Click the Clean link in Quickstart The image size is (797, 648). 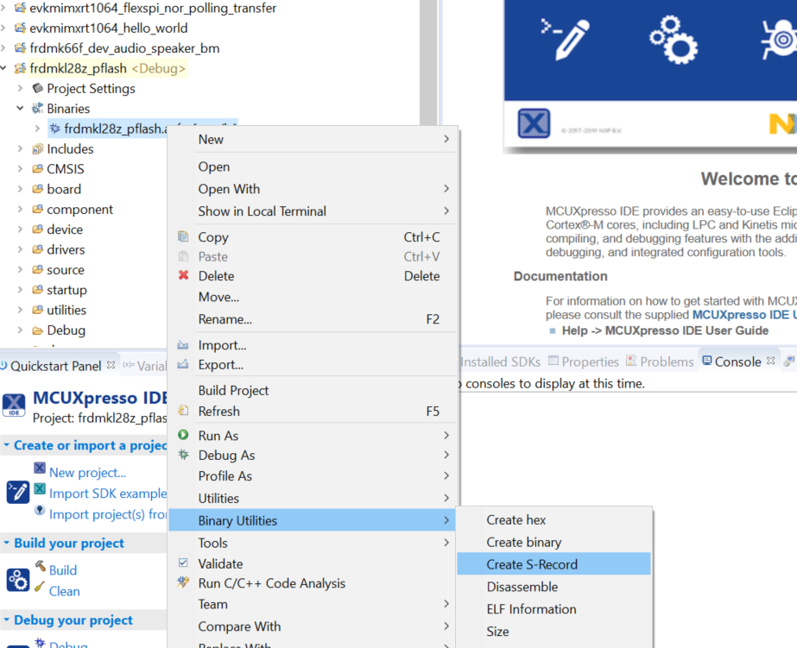pos(65,591)
